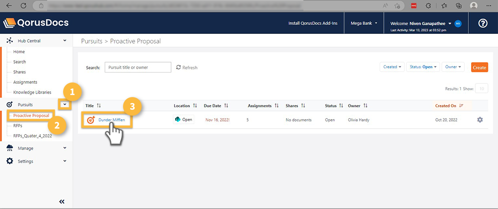Open the Status: Open filter dropdown

[x=424, y=67]
